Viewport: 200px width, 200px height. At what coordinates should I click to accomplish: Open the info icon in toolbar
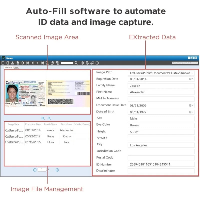pos(97,63)
